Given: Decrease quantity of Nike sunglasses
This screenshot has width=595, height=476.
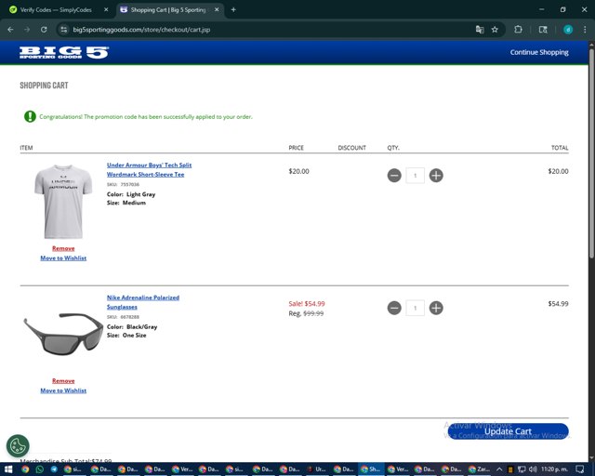Looking at the screenshot, I should [x=394, y=308].
